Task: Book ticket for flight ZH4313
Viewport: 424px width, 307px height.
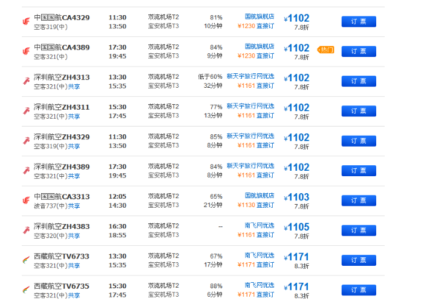Action: (x=359, y=81)
